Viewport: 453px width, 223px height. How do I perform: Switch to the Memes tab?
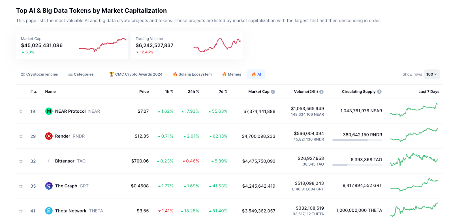(232, 74)
